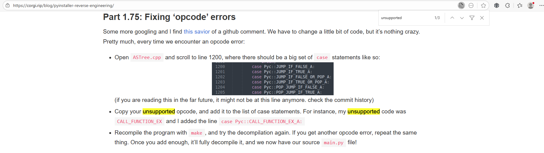544x153 pixels.
Task: Click the 'main.py' inline code text
Action: tap(334, 143)
